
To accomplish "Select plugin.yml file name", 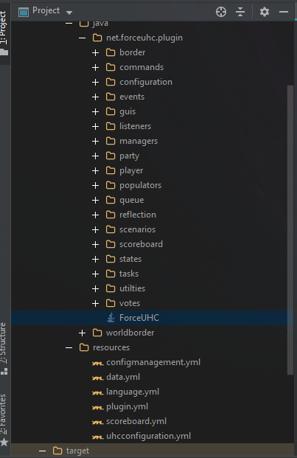I will coord(127,406).
